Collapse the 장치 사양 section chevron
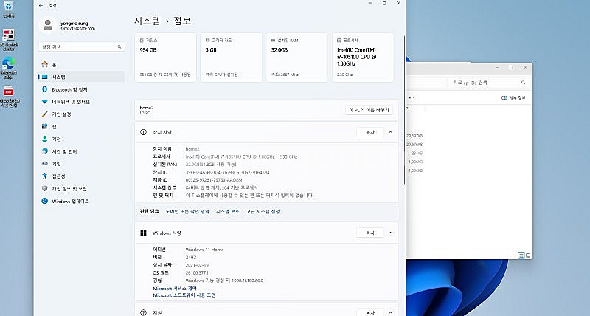 pyautogui.click(x=391, y=132)
